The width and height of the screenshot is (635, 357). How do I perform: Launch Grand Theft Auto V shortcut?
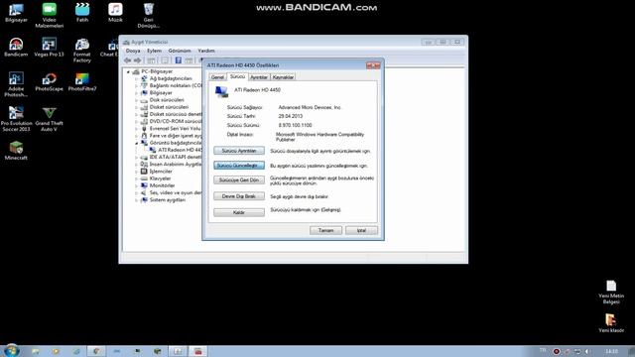[x=49, y=119]
